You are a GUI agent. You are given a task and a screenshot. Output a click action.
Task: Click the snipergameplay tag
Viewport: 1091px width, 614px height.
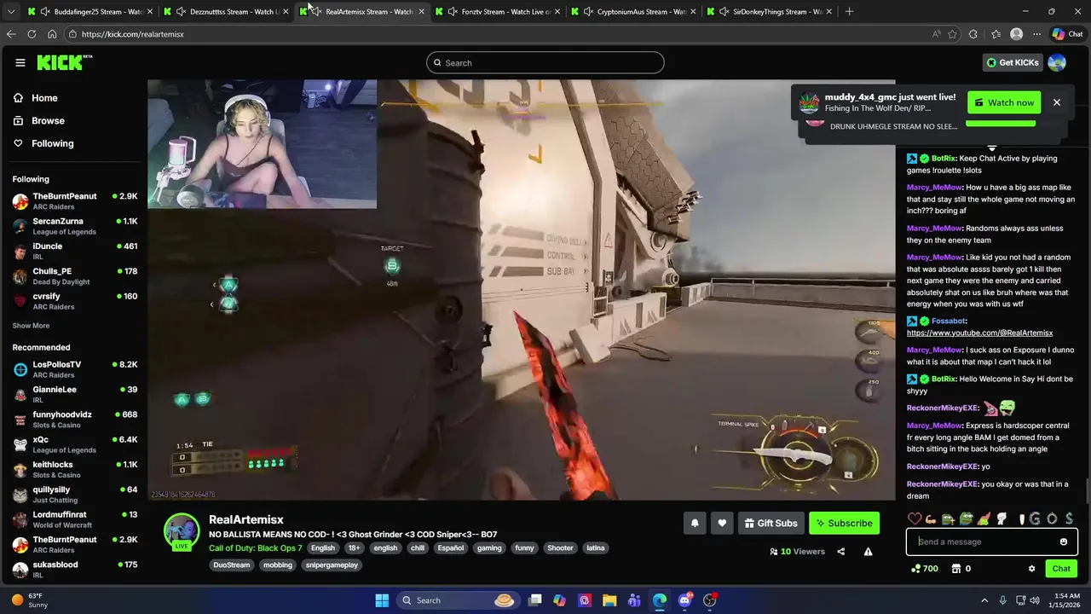tap(332, 565)
